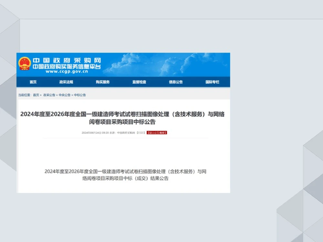Expand the 中央公告 breadcrumb section
This screenshot has height=242, width=323.
(x=63, y=95)
